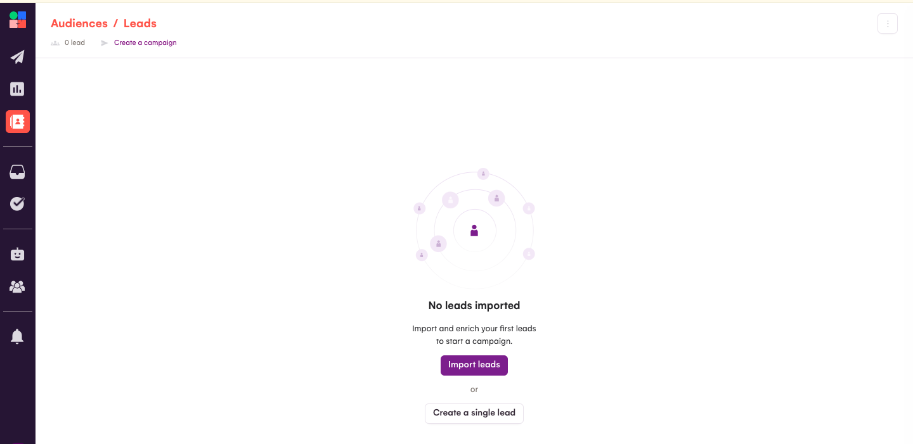The width and height of the screenshot is (913, 444).
Task: Click the Leads breadcrumb
Action: click(140, 23)
